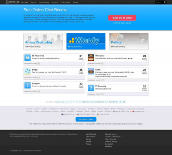Click the Vancouver city link

click(82, 109)
